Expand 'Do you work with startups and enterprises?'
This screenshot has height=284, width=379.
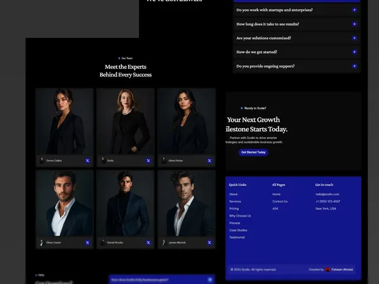pyautogui.click(x=297, y=10)
